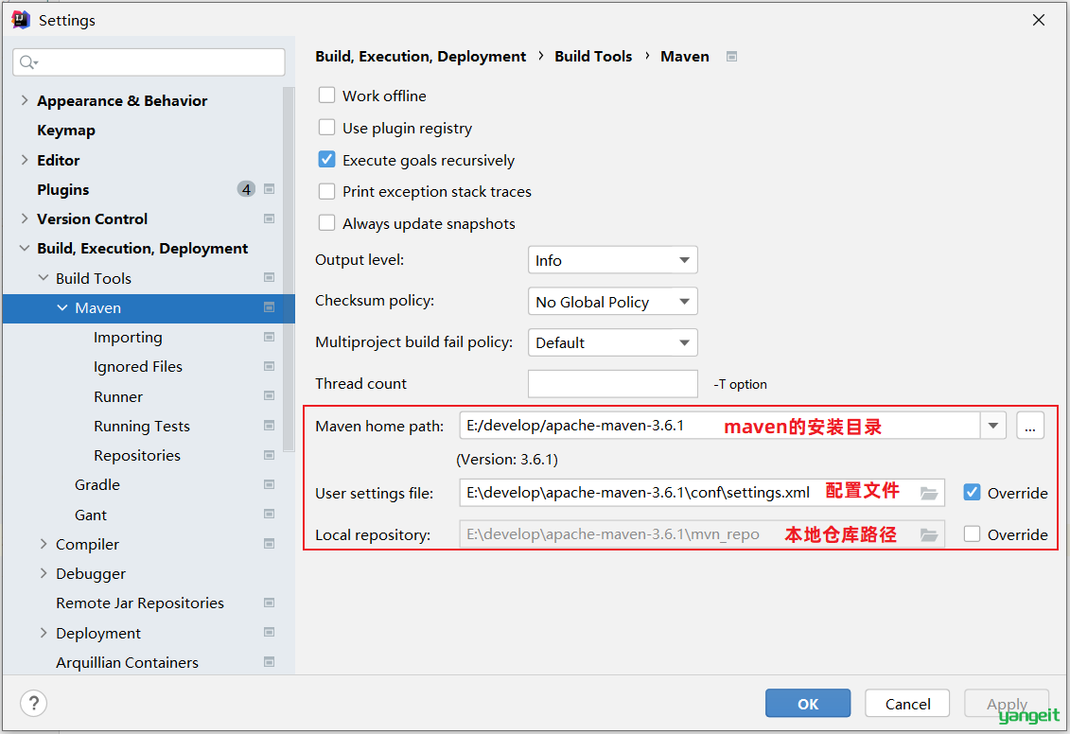Click the search magnifier icon in settings

(27, 62)
